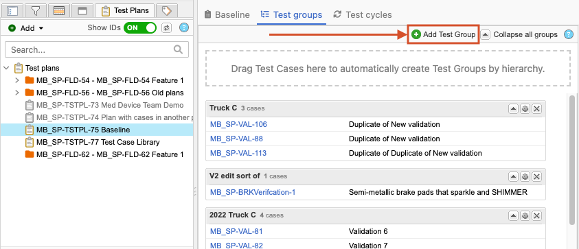579x249 pixels.
Task: Open help icon beside Collapse all groups
Action: [x=568, y=35]
